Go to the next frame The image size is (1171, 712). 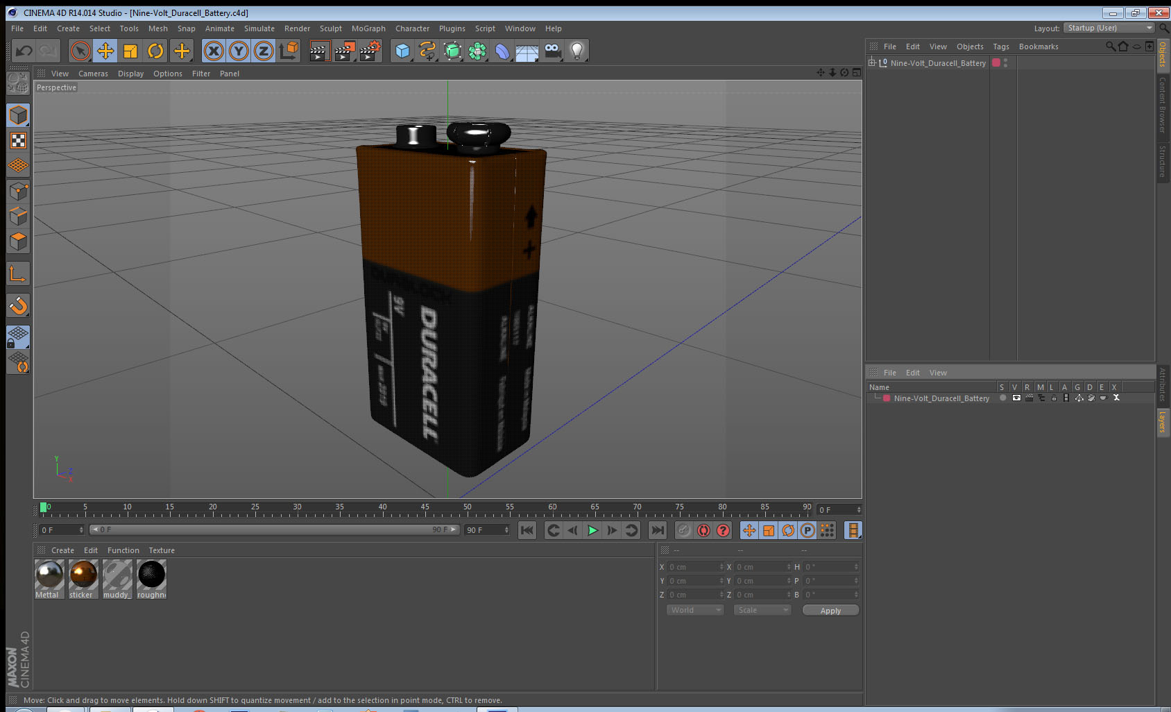coord(612,530)
